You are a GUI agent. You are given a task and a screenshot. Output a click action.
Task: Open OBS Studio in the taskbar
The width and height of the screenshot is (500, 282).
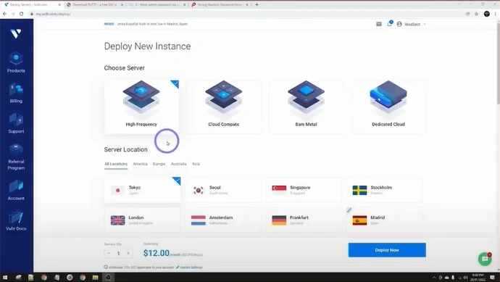tap(108, 278)
